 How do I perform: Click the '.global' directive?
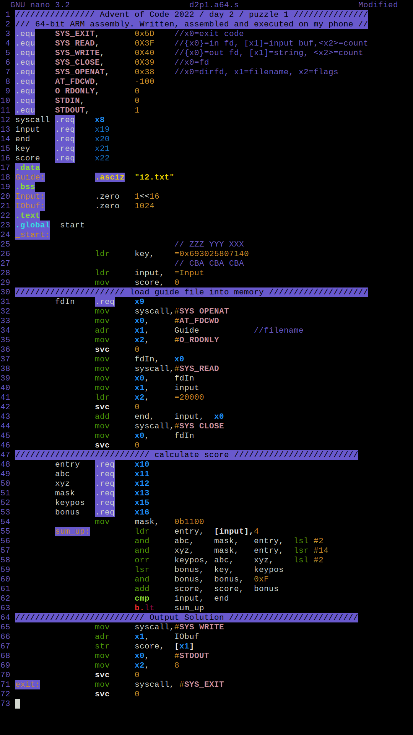[33, 225]
